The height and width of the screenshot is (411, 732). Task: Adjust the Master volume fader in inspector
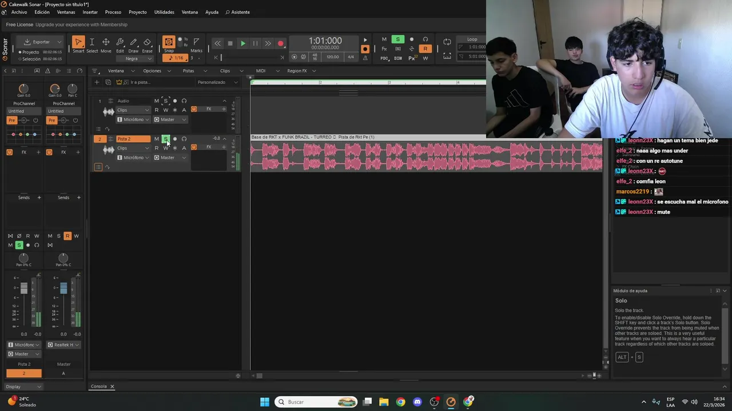63,288
